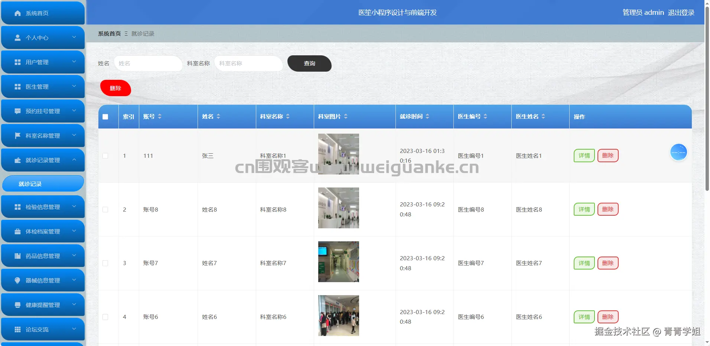
Task: Sort table by 科室图片 column
Action: click(346, 117)
